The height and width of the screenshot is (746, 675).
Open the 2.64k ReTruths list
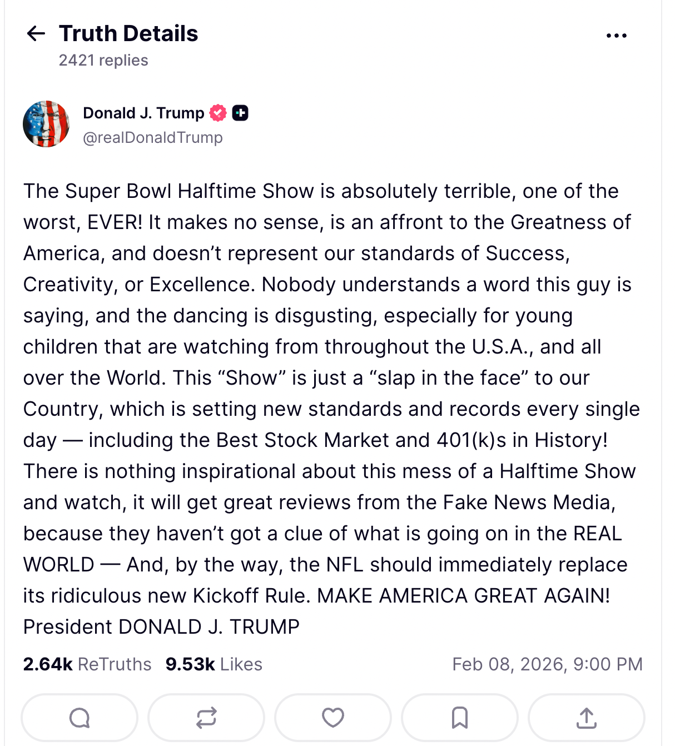coord(87,664)
